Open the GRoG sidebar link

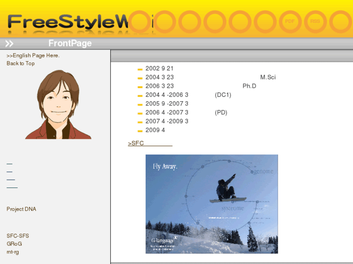coord(15,244)
